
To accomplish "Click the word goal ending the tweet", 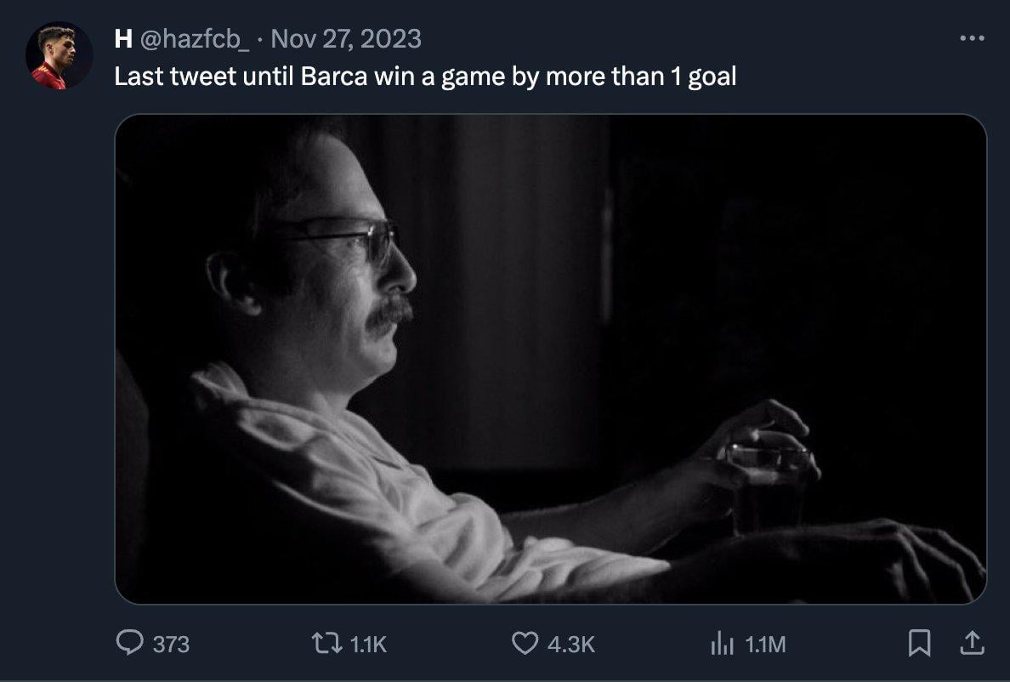I will tap(712, 77).
